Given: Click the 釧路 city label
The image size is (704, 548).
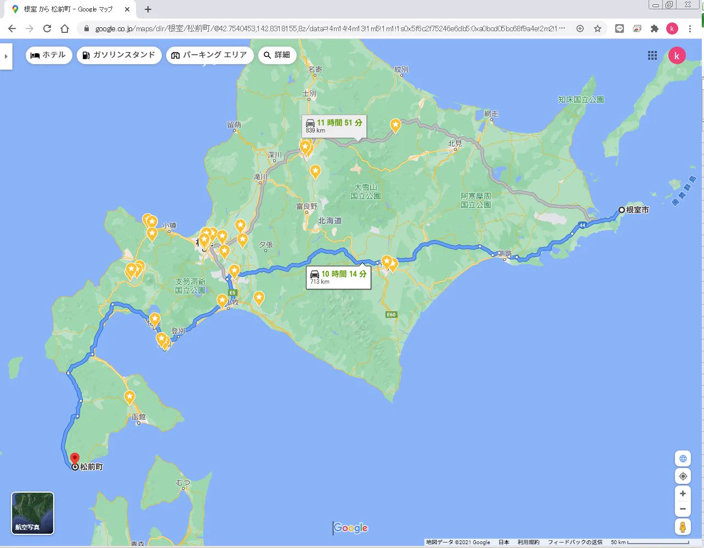Looking at the screenshot, I should tap(505, 254).
